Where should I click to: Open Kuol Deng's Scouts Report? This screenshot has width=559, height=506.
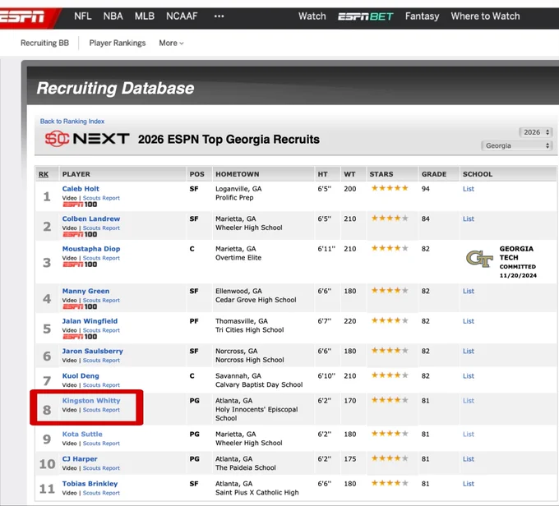101,385
